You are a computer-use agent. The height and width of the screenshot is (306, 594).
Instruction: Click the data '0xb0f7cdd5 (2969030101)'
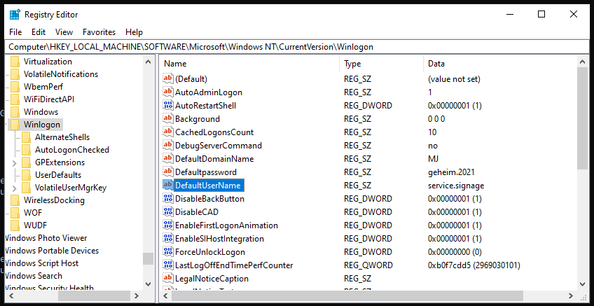474,265
